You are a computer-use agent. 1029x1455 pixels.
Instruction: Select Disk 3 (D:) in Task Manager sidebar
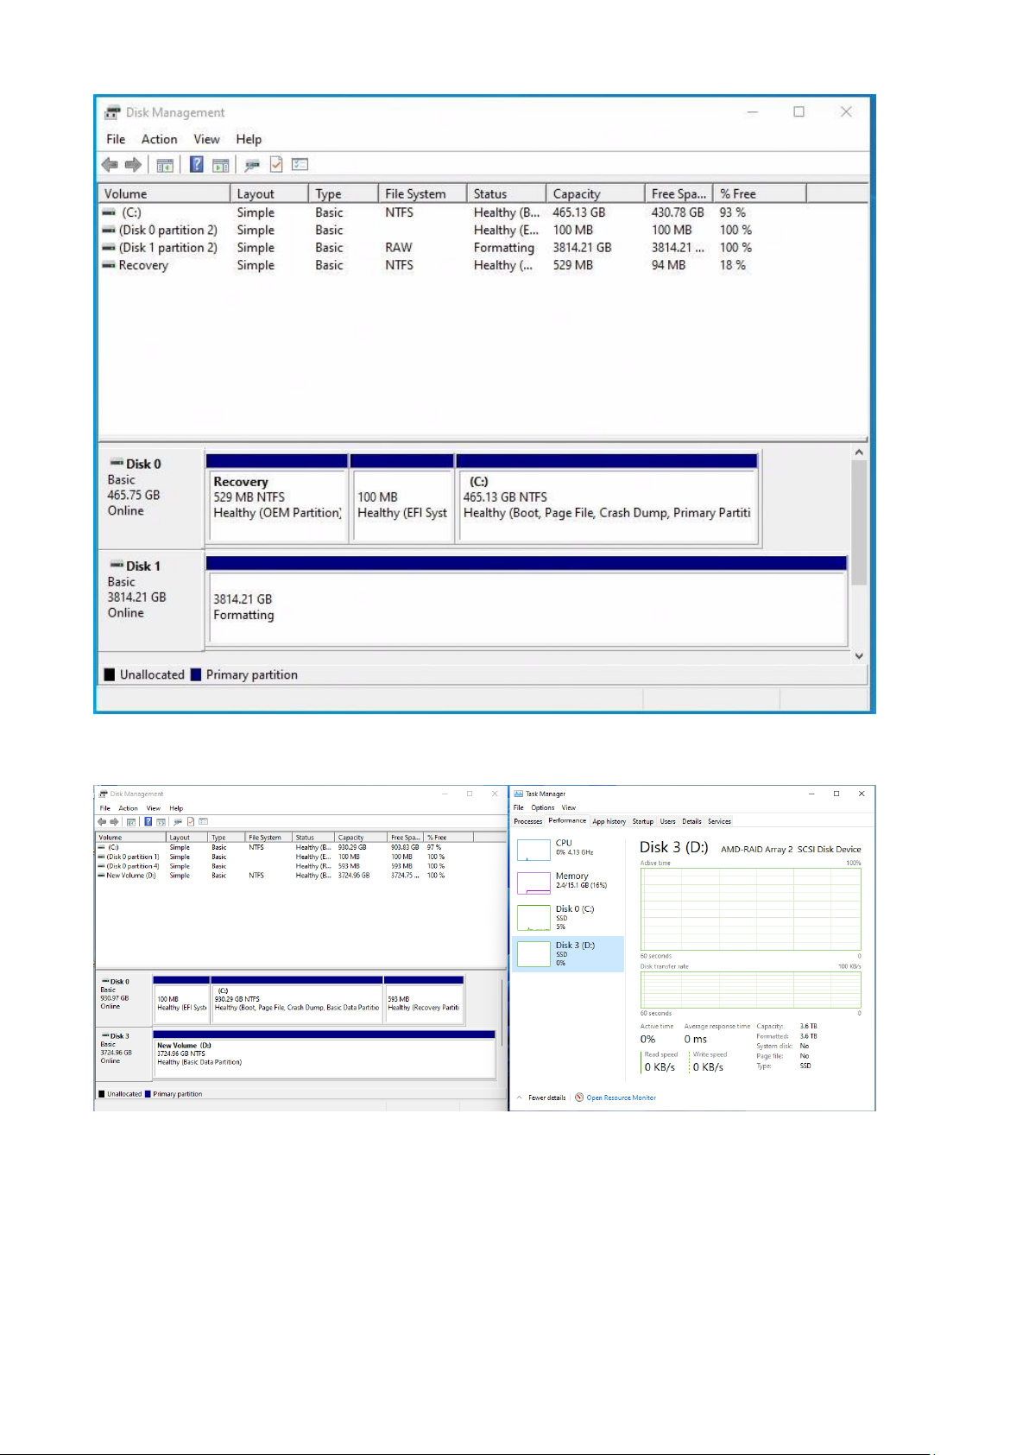568,954
